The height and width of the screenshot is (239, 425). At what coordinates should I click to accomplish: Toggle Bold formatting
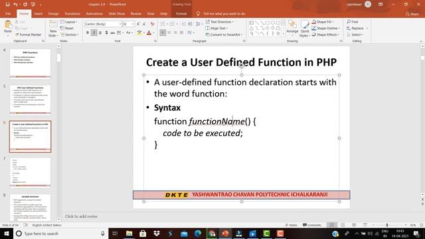click(x=88, y=33)
